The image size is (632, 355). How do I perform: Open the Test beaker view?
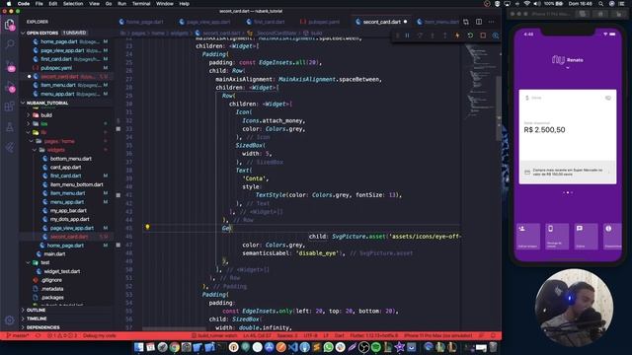coord(9,127)
